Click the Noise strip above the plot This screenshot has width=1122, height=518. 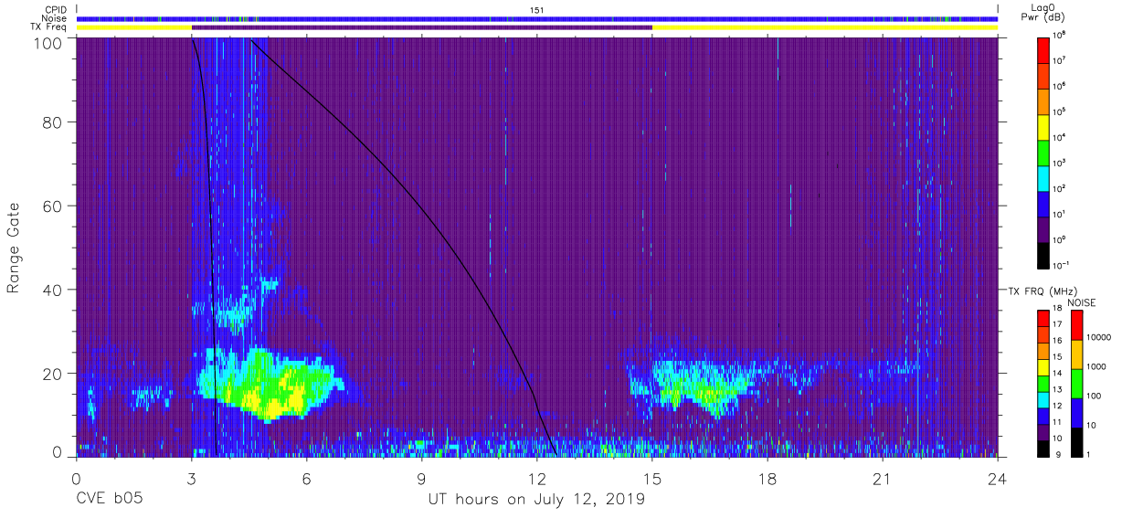pos(537,18)
